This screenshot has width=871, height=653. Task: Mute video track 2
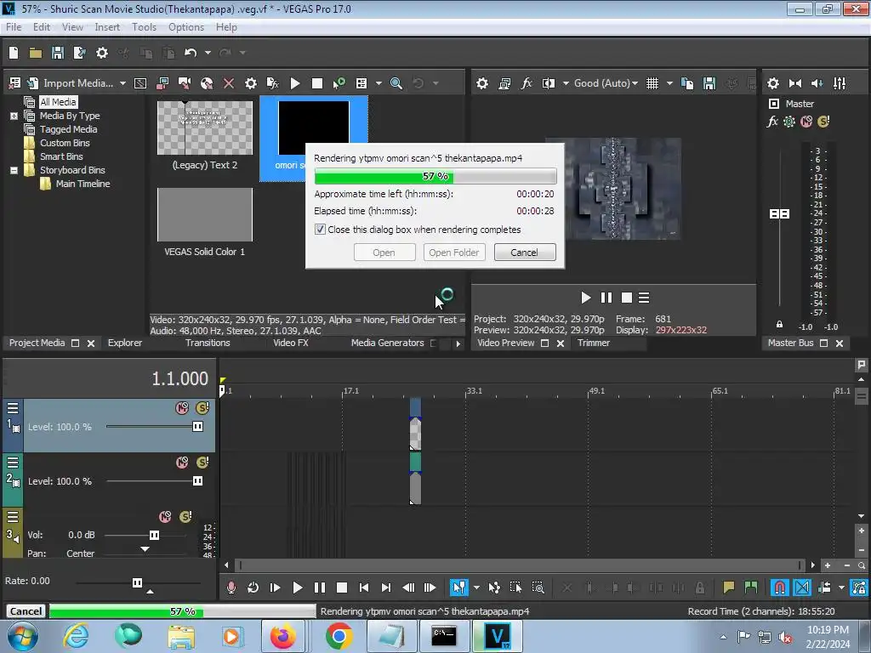click(x=182, y=463)
